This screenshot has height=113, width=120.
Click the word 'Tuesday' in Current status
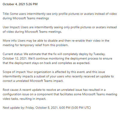99,54
